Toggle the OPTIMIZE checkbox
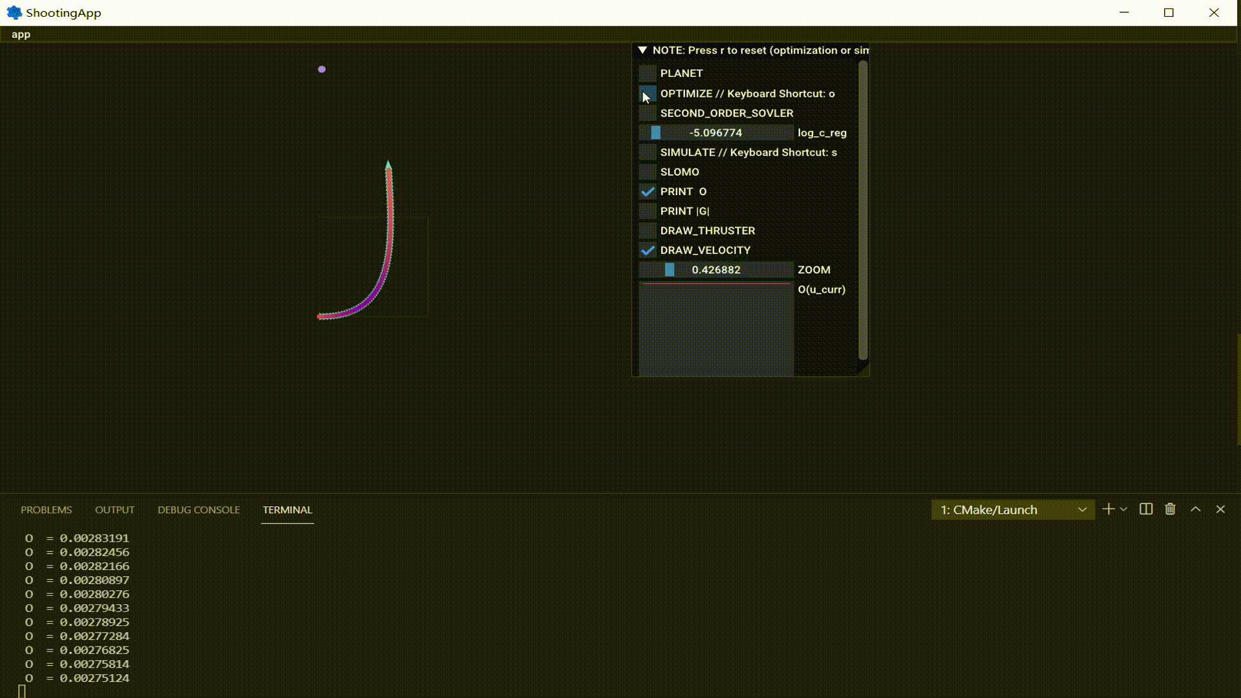 pos(648,94)
